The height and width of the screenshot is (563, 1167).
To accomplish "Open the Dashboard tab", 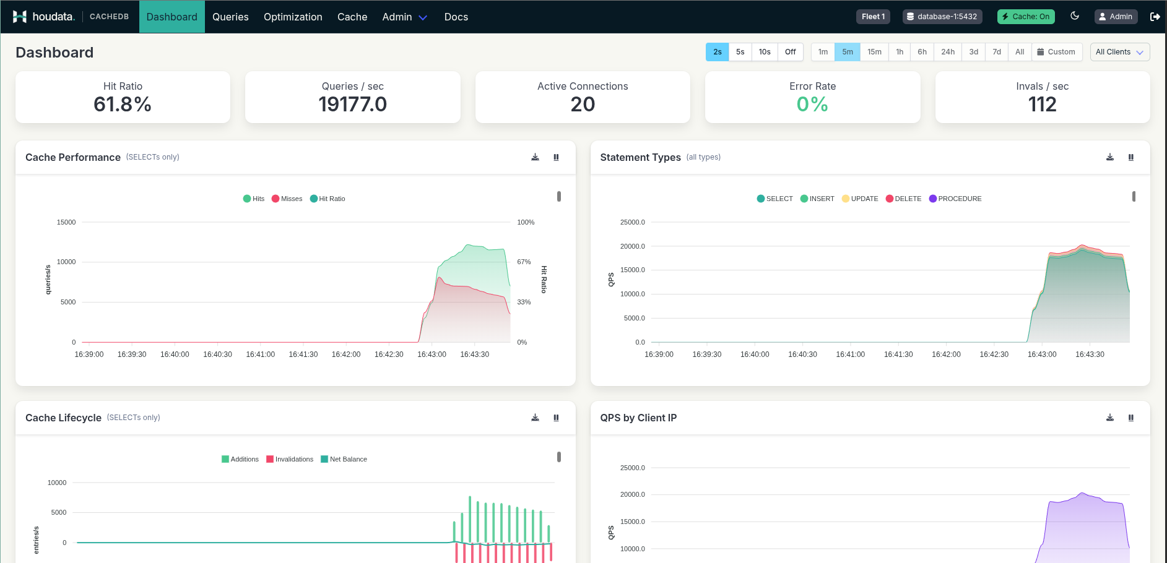I will coord(172,17).
